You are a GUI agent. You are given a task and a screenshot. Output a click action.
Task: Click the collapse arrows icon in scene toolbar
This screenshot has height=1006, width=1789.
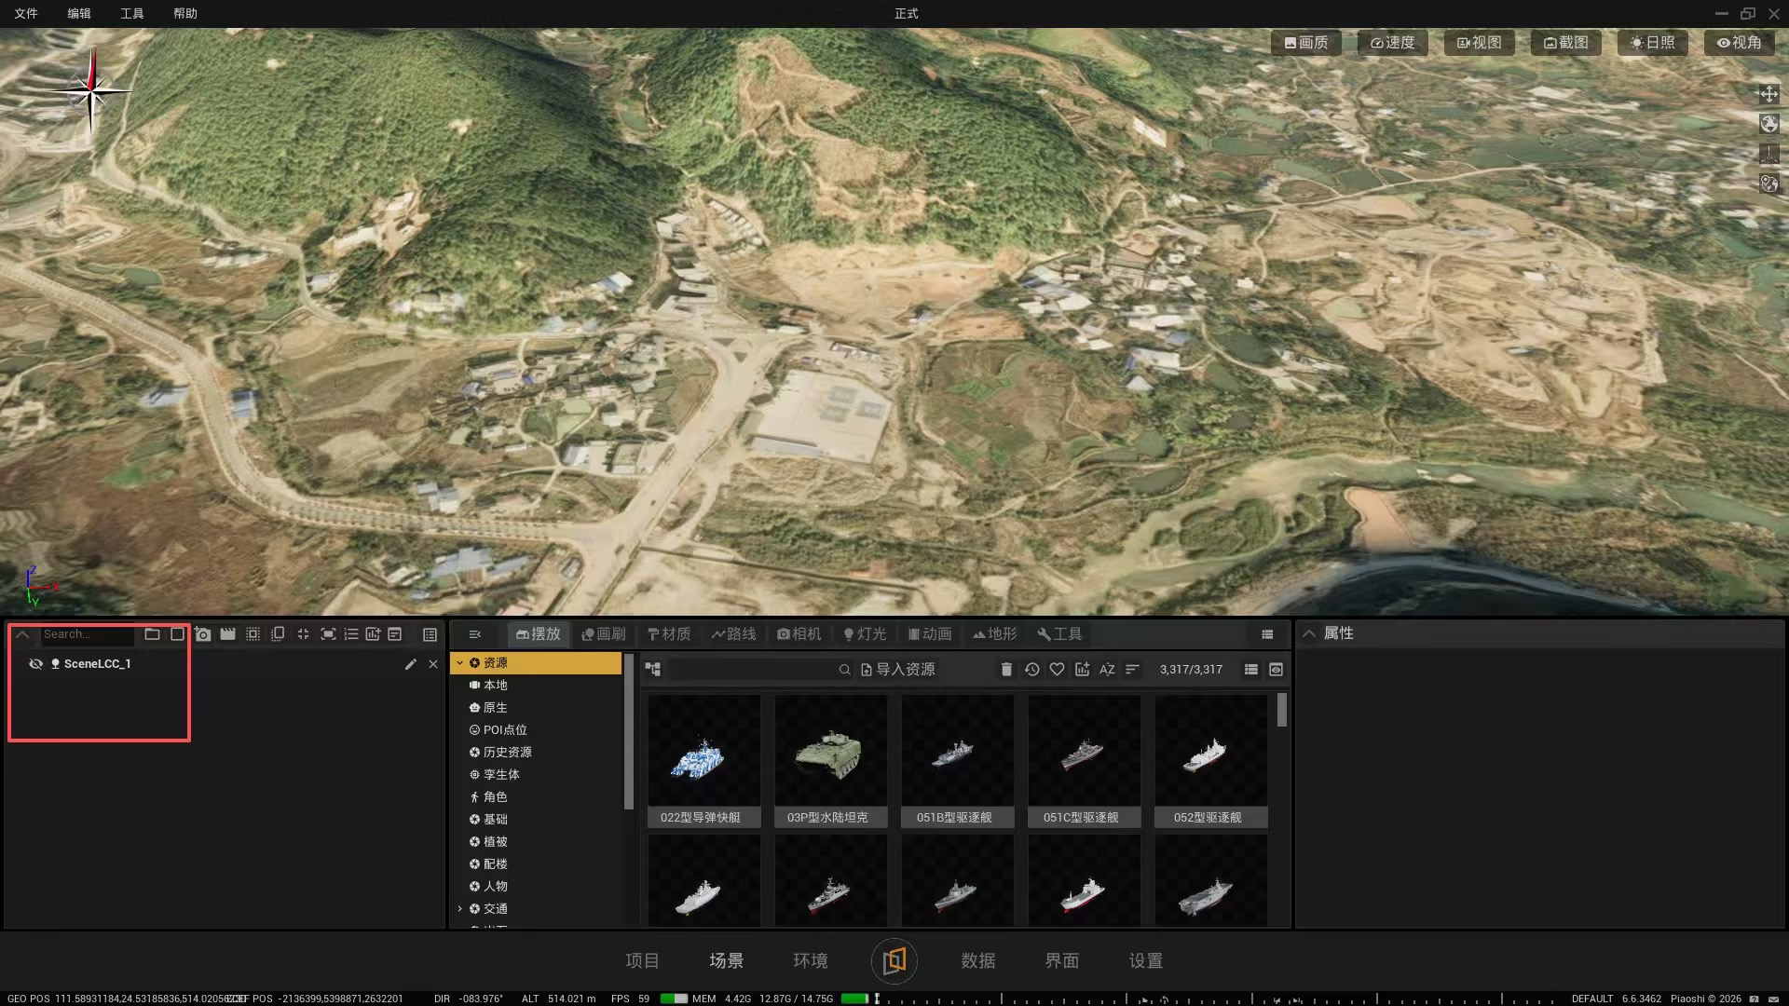[x=303, y=634]
